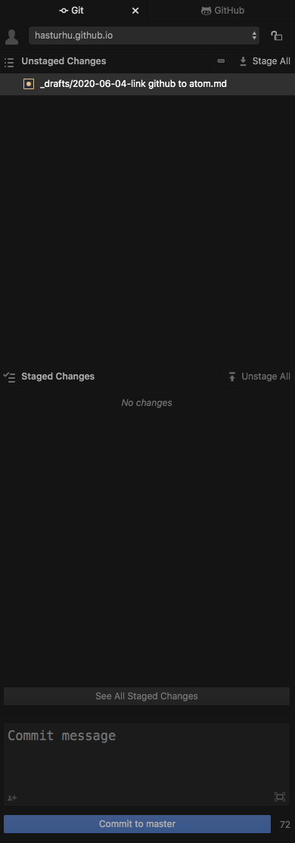
Task: Click Commit to master
Action: pyautogui.click(x=137, y=823)
